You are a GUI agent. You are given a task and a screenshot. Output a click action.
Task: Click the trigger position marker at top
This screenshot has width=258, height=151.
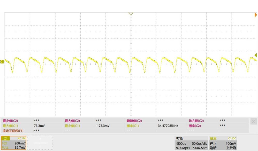click(131, 14)
